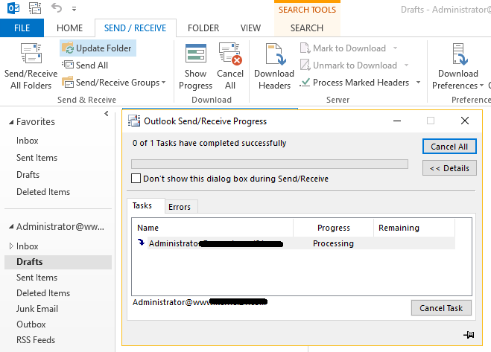Open the SEARCH tab under Search Tools
Screen dimensions: 491x352
click(x=307, y=28)
